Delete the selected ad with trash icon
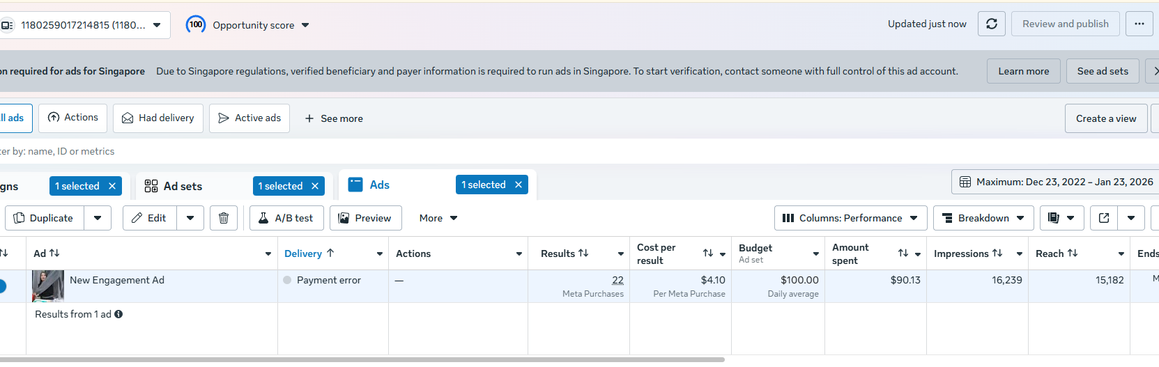Viewport: 1159px width, 367px height. click(224, 218)
